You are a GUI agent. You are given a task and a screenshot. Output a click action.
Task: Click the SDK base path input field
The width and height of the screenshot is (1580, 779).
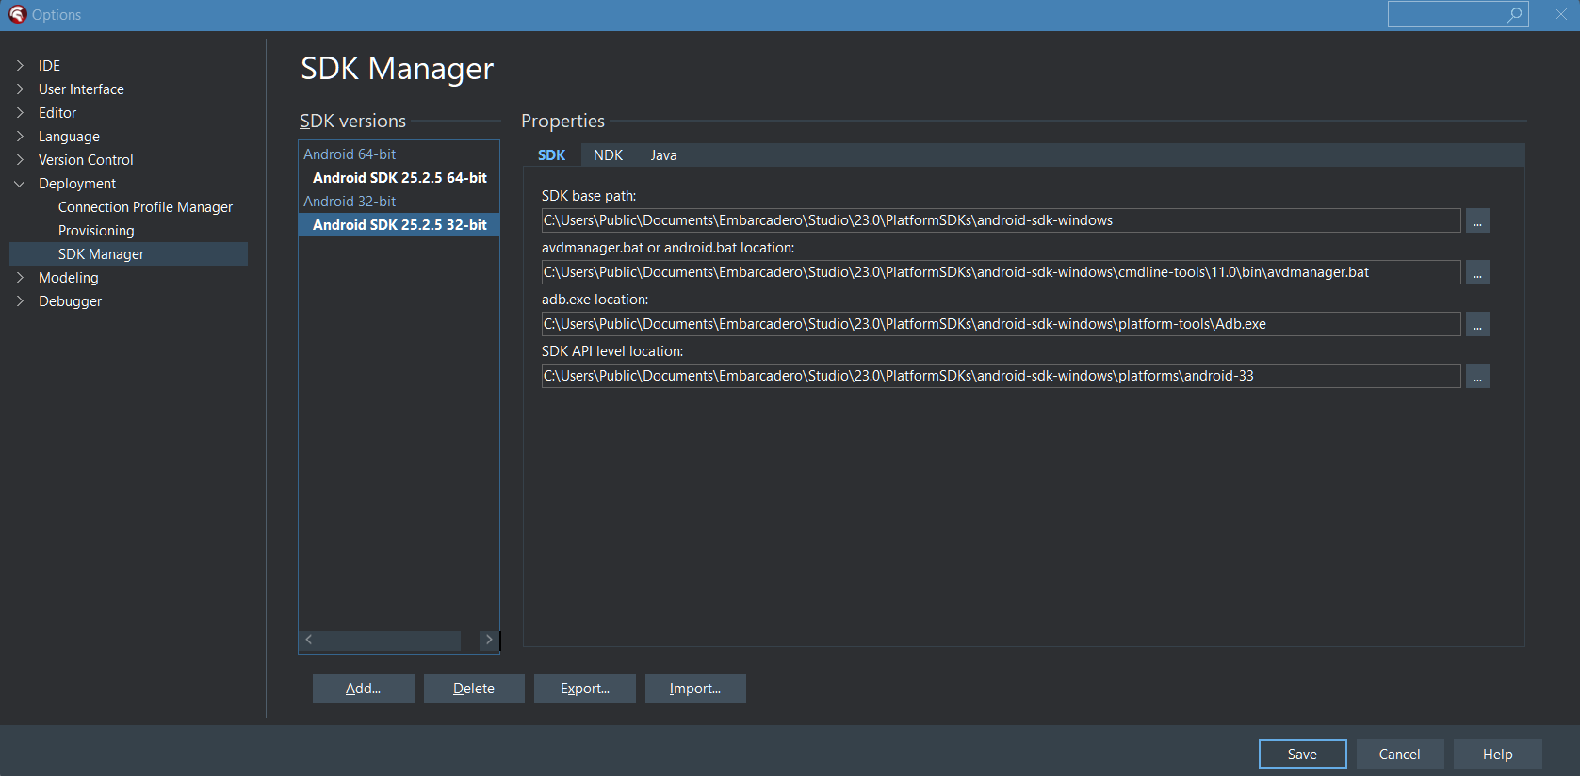coord(1001,220)
